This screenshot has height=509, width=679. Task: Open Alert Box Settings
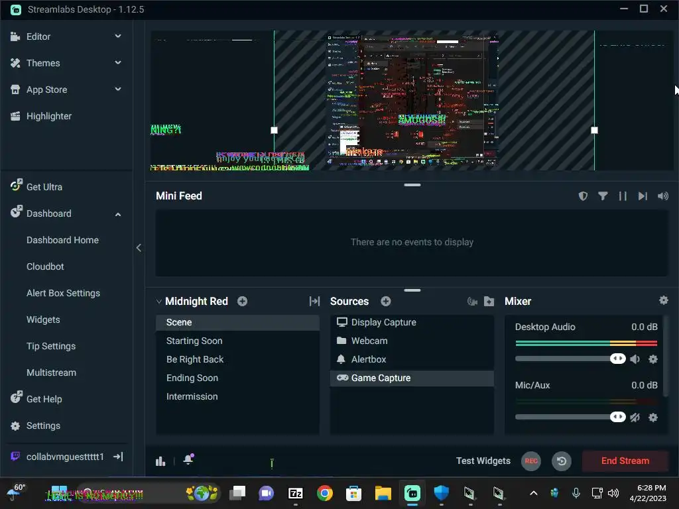point(63,293)
